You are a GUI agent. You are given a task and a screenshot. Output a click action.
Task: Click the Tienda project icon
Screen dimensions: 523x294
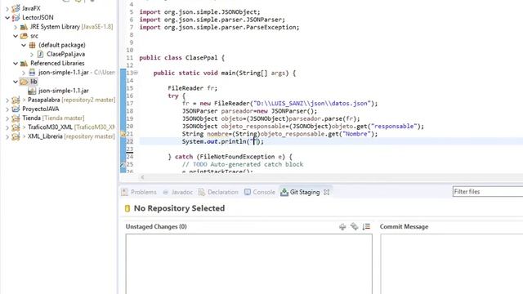16,118
